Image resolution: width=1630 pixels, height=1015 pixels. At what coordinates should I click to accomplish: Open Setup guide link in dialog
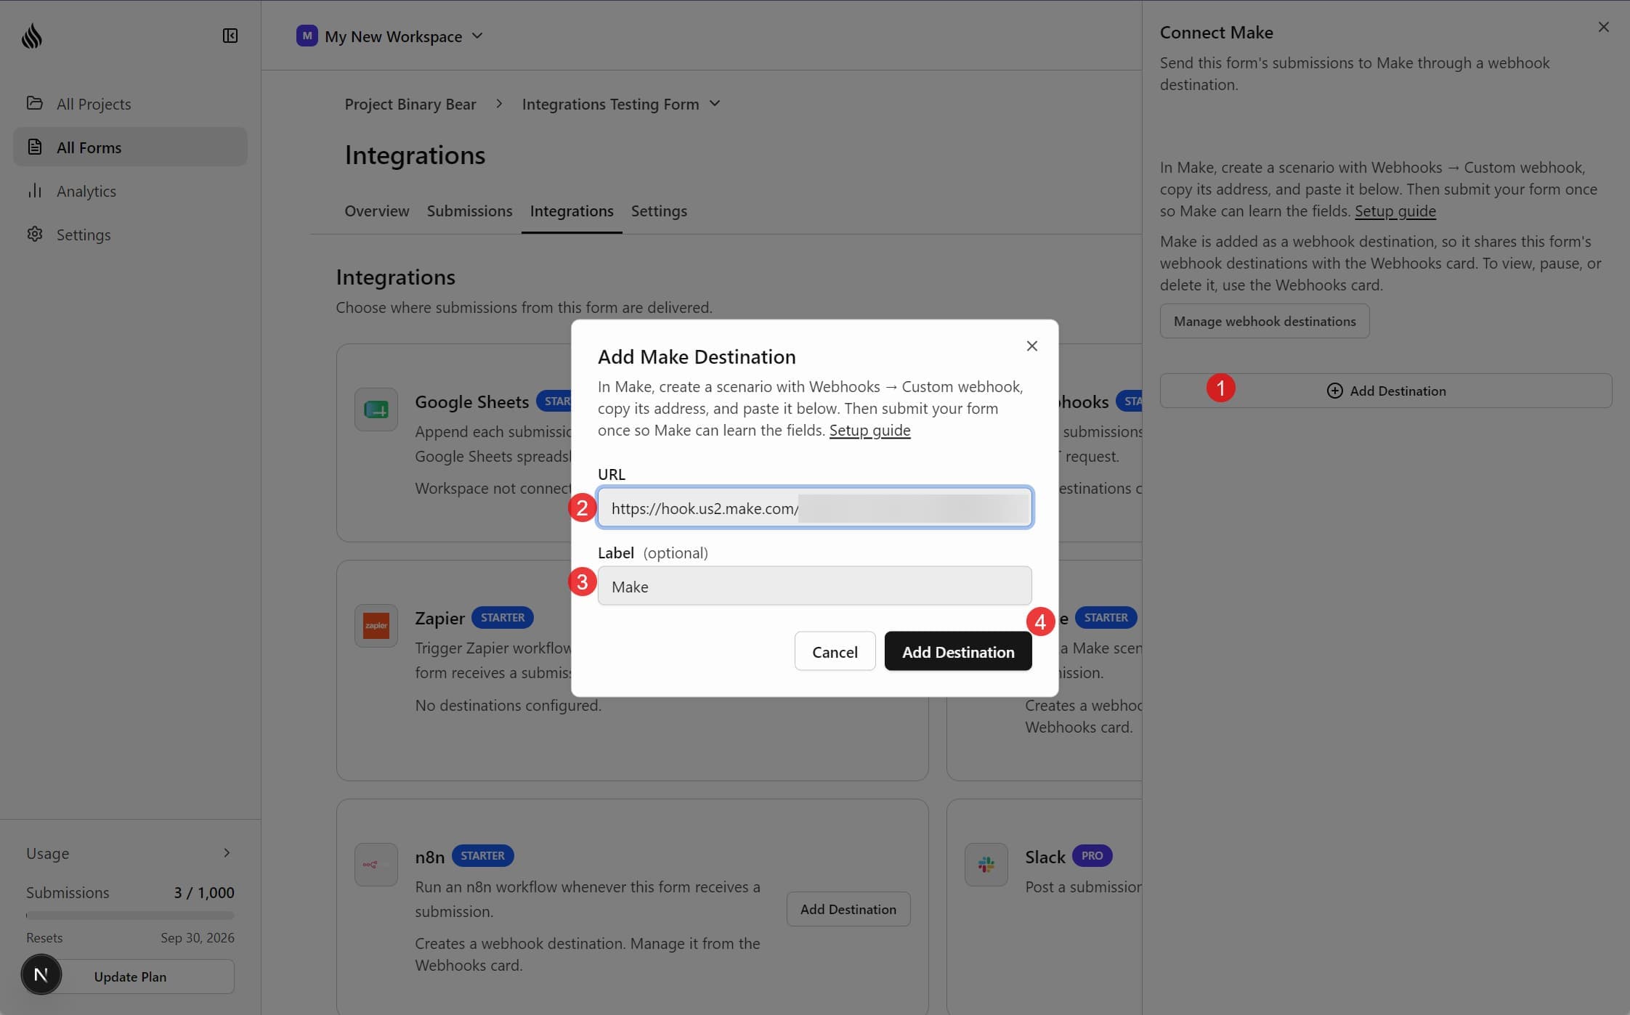coord(869,430)
